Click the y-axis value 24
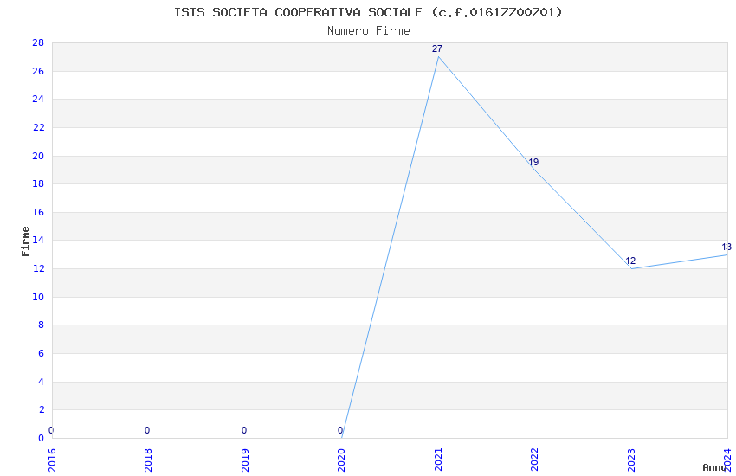Screen dimensions: 736x476 click(x=38, y=99)
